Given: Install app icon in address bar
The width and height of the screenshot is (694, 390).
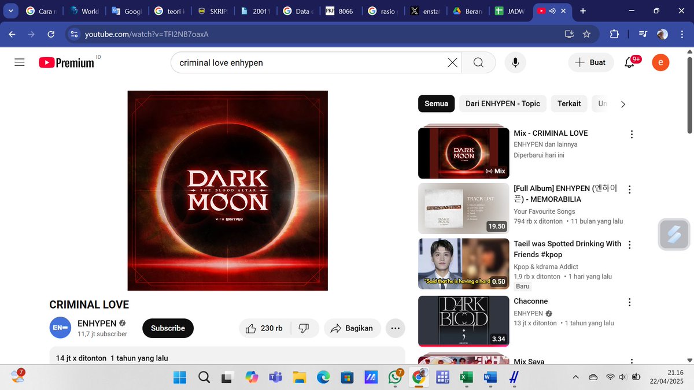Looking at the screenshot, I should (x=569, y=34).
